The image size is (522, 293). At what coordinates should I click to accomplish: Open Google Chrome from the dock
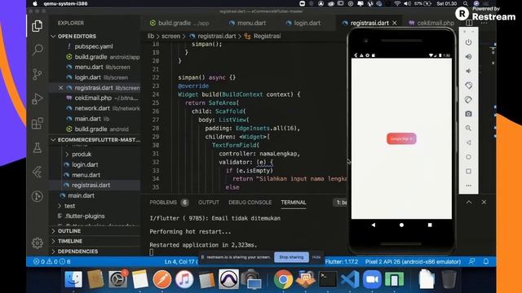[283, 279]
